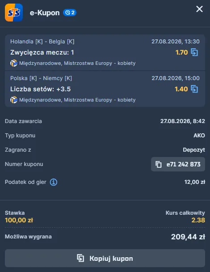
Task: Click the blue bet-count badge showing 2
Action: point(70,13)
